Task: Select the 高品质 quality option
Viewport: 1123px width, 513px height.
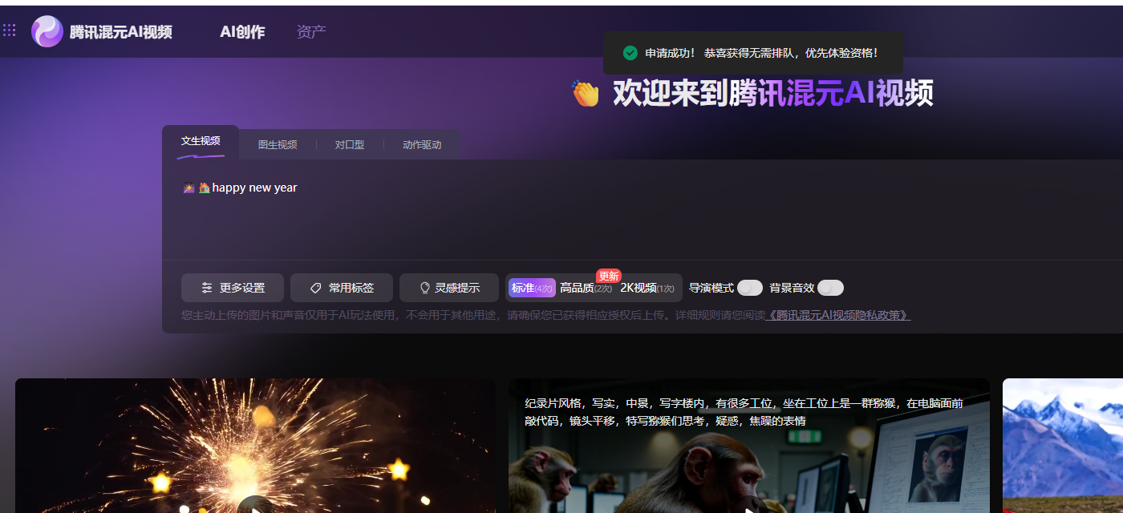Action: click(585, 288)
